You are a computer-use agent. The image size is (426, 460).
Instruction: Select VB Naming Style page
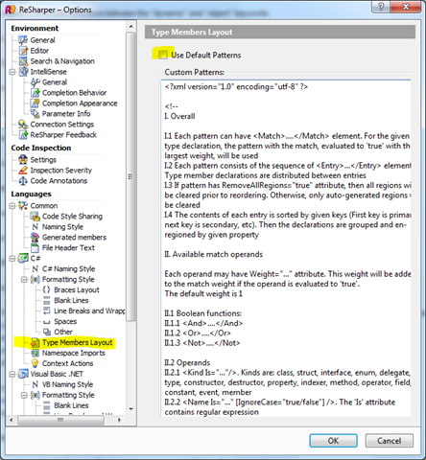[x=67, y=384]
